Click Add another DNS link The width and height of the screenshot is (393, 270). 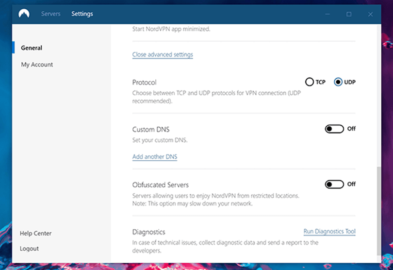pyautogui.click(x=155, y=156)
